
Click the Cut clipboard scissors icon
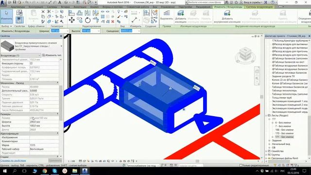43,12
